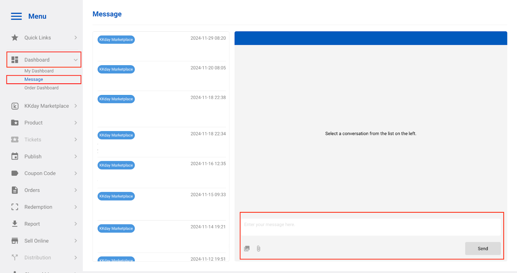
Task: Click the Menu title text
Action: tap(37, 16)
